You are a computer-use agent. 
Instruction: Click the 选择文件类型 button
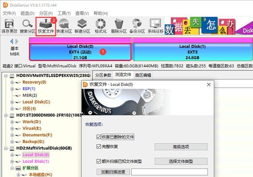181,161
